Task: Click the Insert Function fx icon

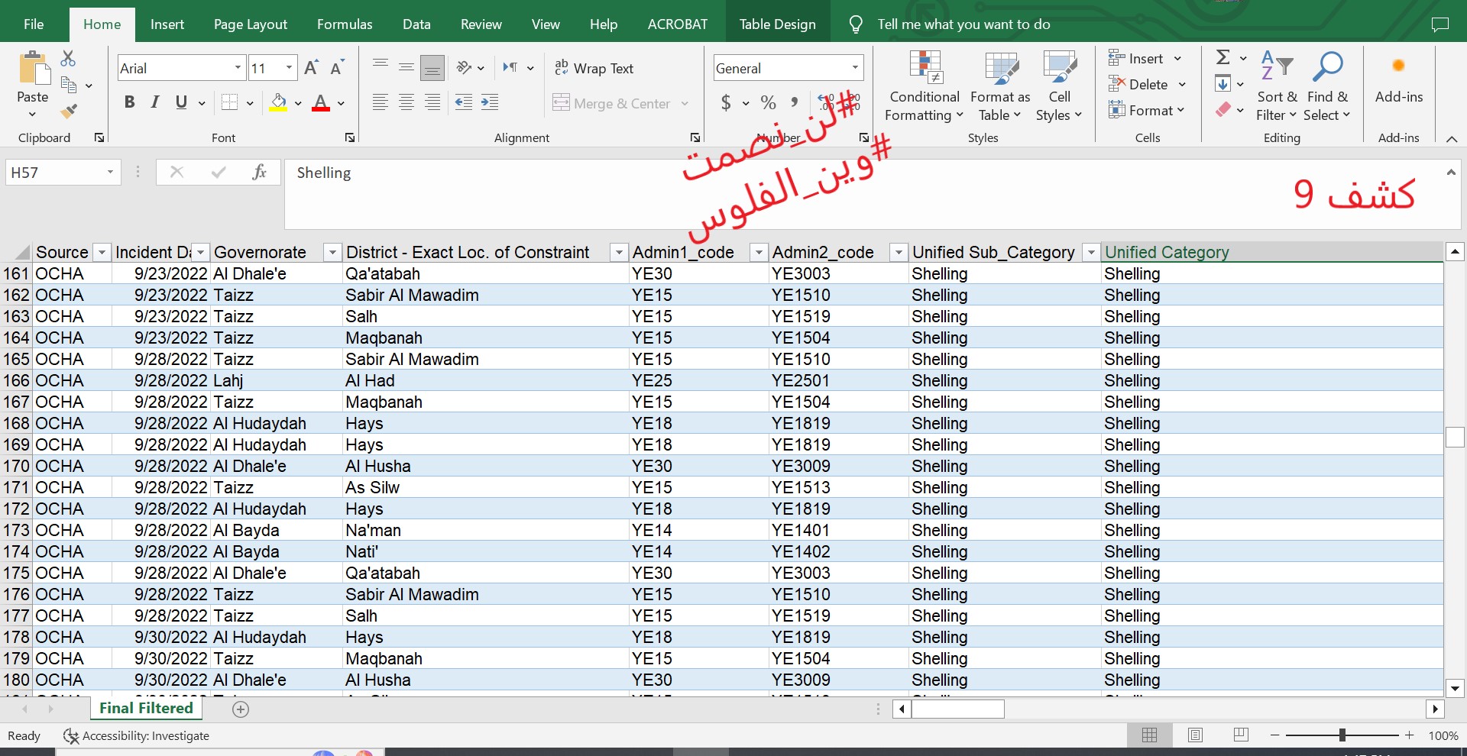Action: (x=259, y=173)
